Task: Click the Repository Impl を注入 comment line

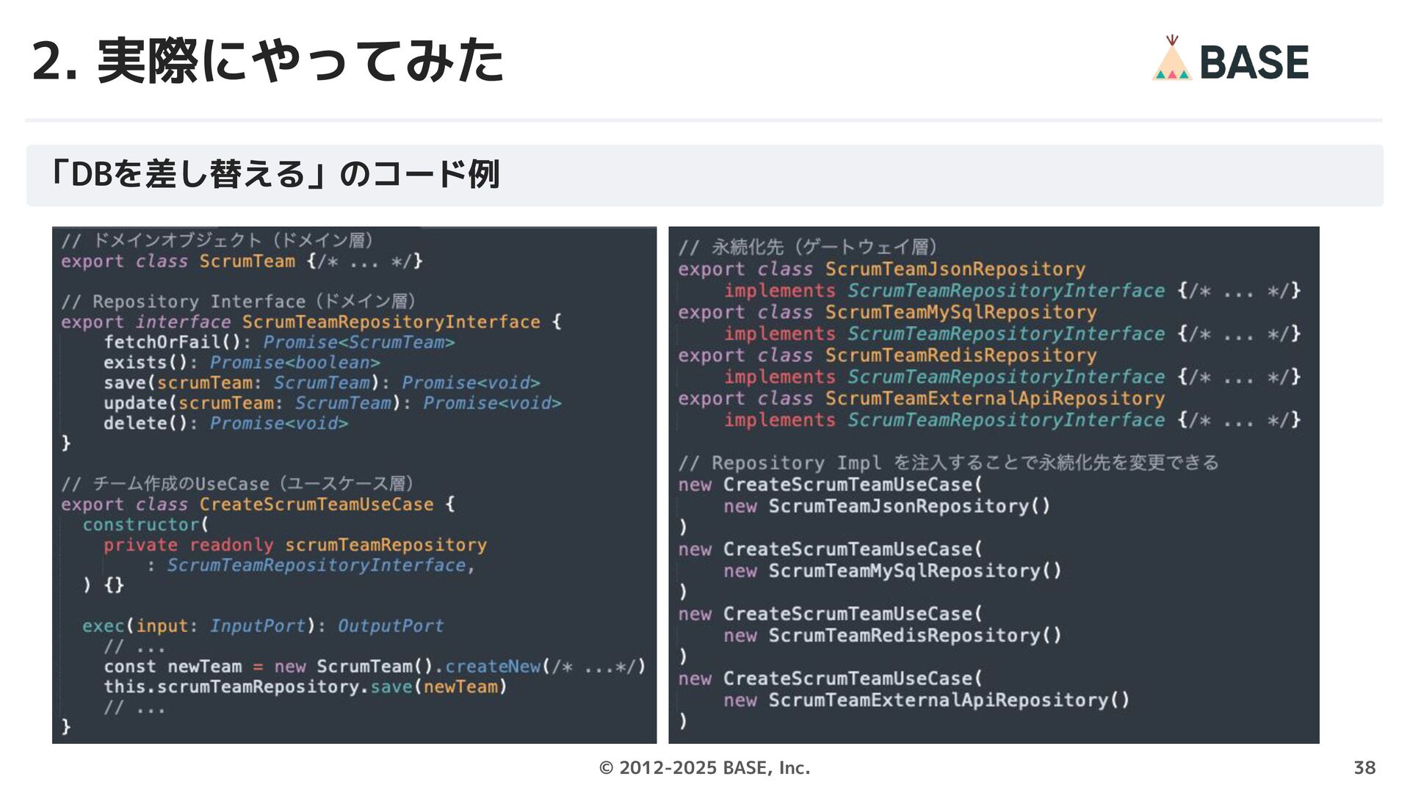Action: (x=947, y=463)
